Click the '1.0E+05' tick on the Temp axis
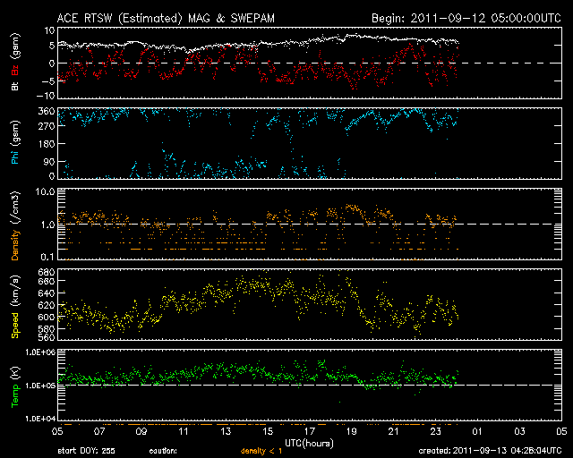The width and height of the screenshot is (573, 458). [x=40, y=386]
